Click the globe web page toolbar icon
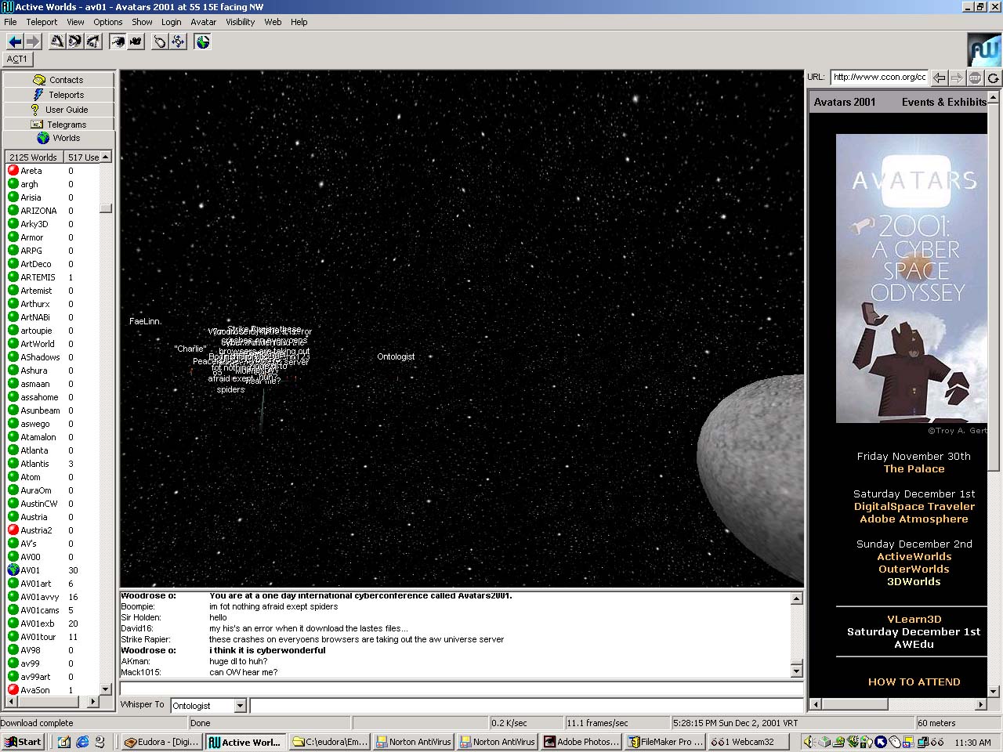This screenshot has width=1003, height=752. [203, 42]
